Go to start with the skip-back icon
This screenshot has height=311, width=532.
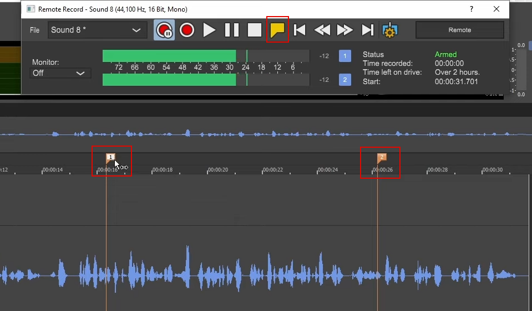pyautogui.click(x=300, y=30)
